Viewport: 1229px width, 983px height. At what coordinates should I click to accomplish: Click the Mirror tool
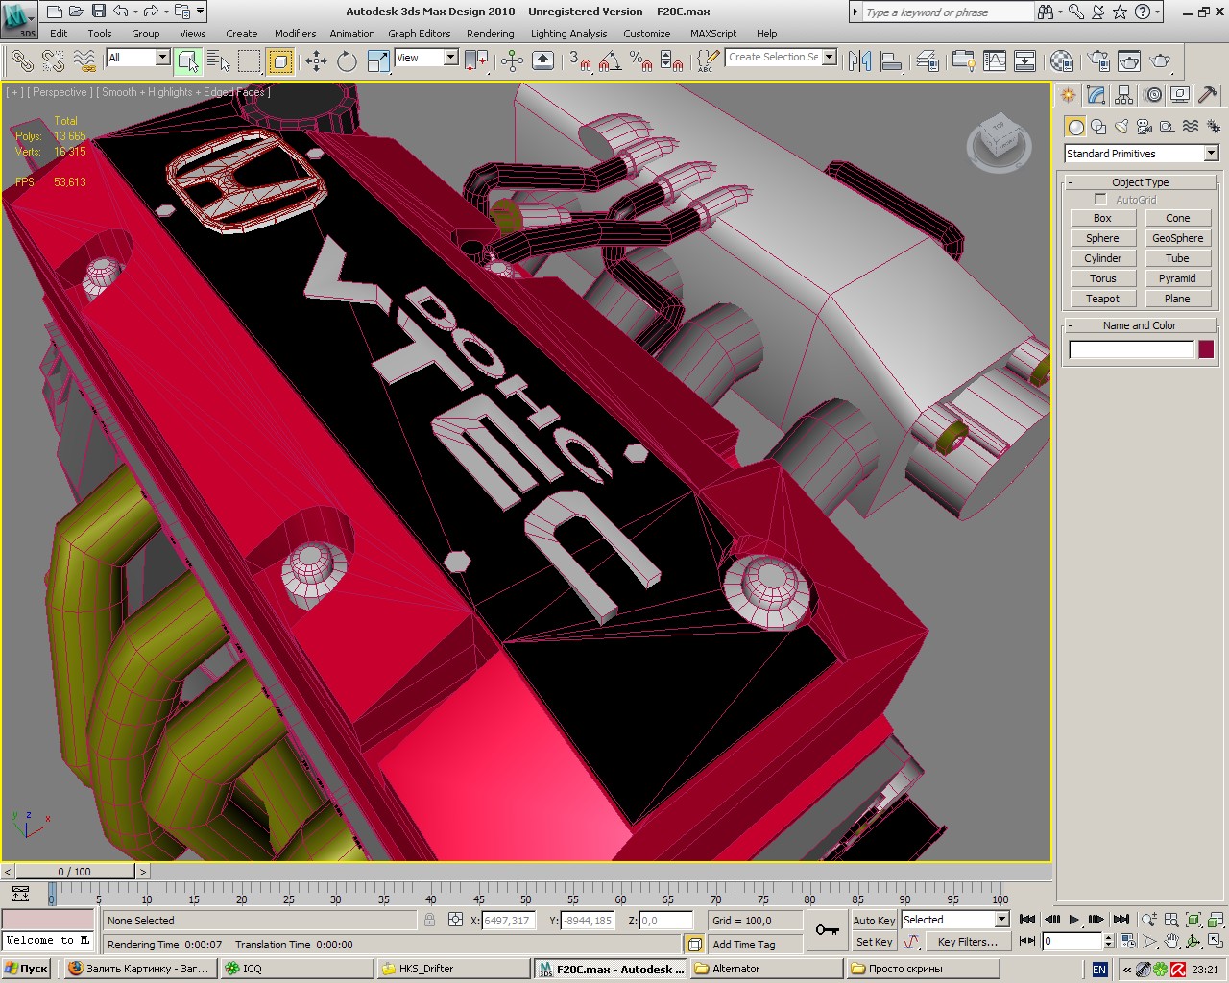(x=860, y=61)
